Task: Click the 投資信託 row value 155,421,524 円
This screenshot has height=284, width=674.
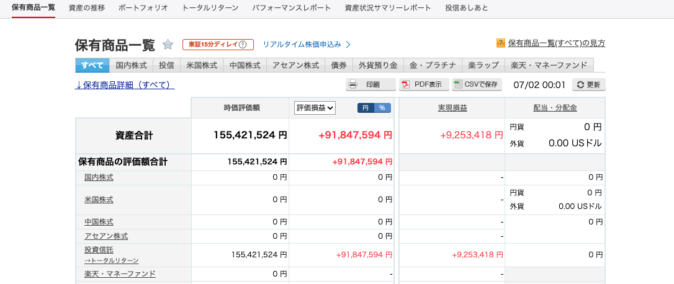Action: (x=259, y=255)
